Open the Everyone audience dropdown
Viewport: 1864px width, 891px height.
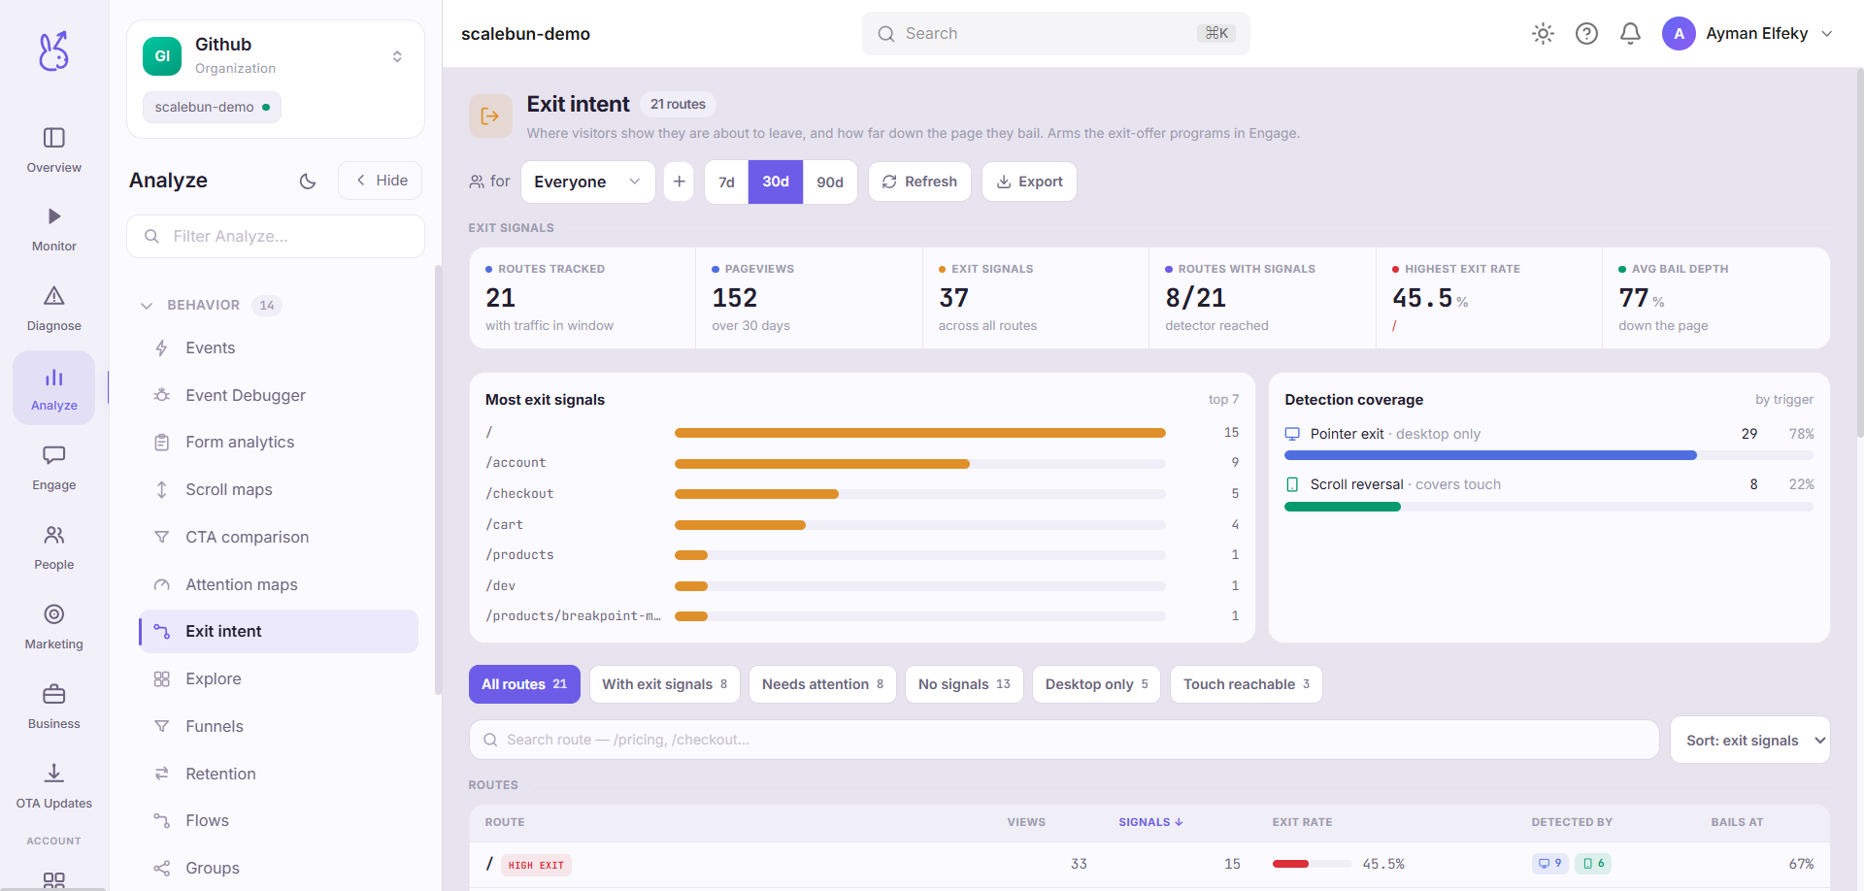pyautogui.click(x=588, y=181)
